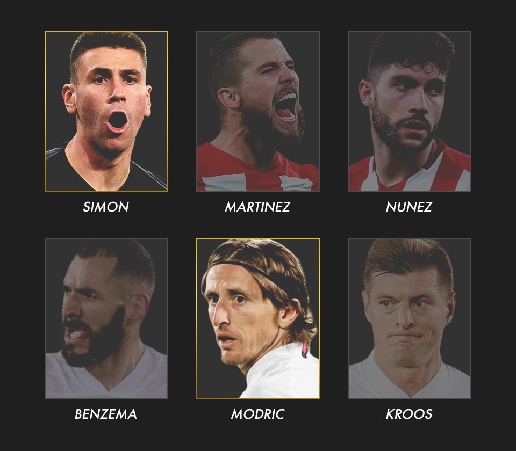Select the MARTINEZ player card portrait
The image size is (516, 451).
257,111
